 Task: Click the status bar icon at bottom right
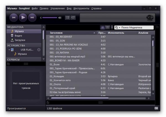pos(156,108)
